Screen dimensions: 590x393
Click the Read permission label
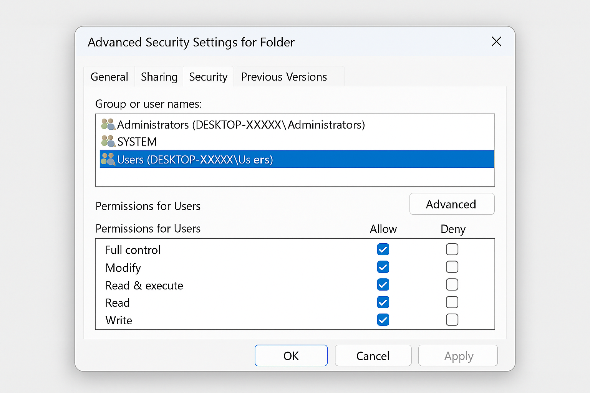118,303
